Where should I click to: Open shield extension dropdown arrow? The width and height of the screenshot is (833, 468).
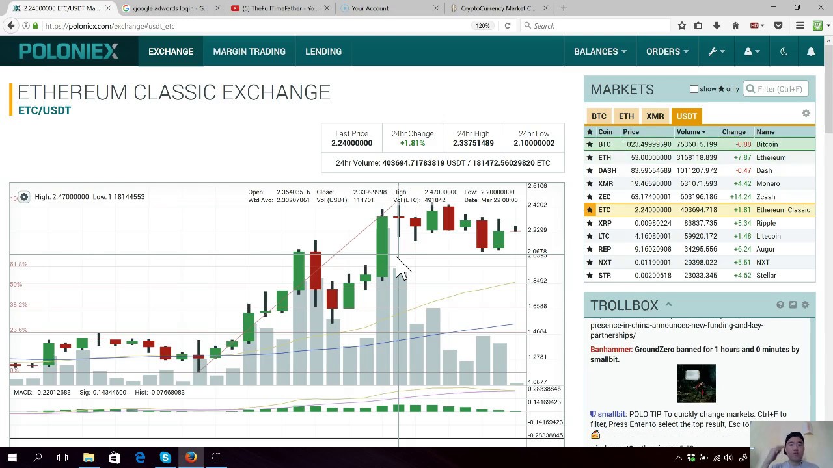(827, 26)
